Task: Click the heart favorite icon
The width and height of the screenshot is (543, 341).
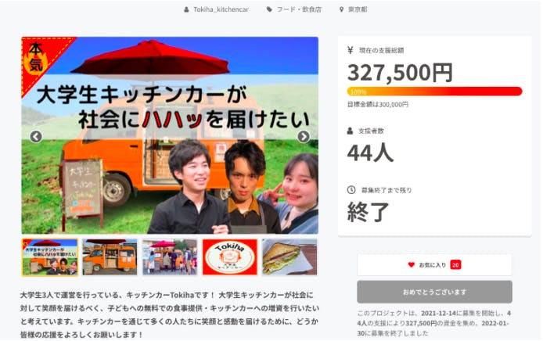Action: point(411,265)
